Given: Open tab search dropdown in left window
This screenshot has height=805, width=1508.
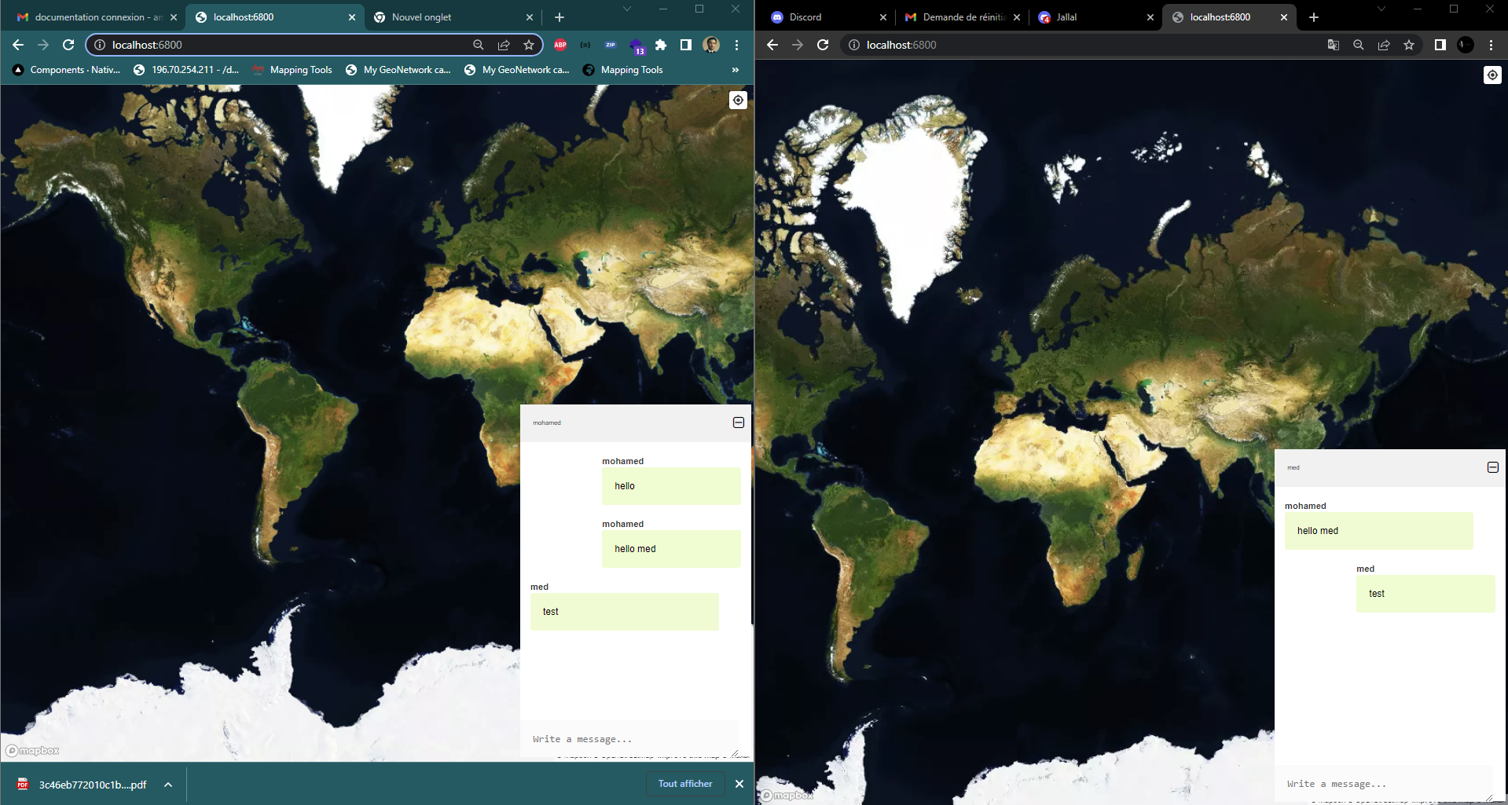Looking at the screenshot, I should click(x=627, y=9).
